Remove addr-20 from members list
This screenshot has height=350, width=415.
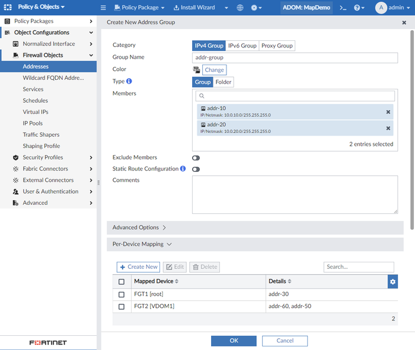[x=388, y=128]
